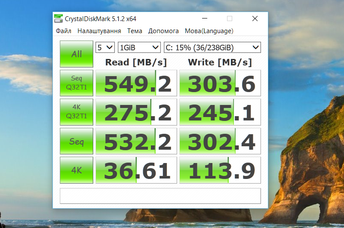
Task: Click the empty comment field at bottom
Action: 160,196
